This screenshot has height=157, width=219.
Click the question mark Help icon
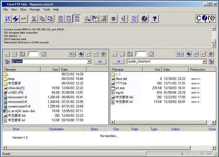[155, 19]
